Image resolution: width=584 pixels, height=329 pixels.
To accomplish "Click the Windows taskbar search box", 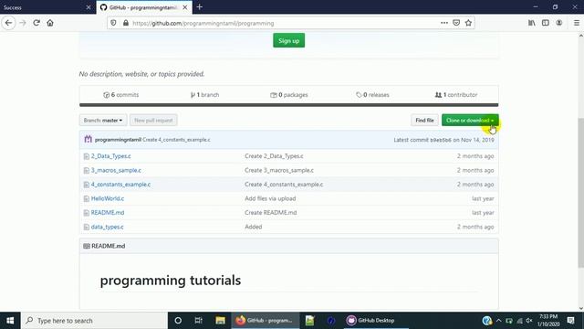I will (94, 321).
